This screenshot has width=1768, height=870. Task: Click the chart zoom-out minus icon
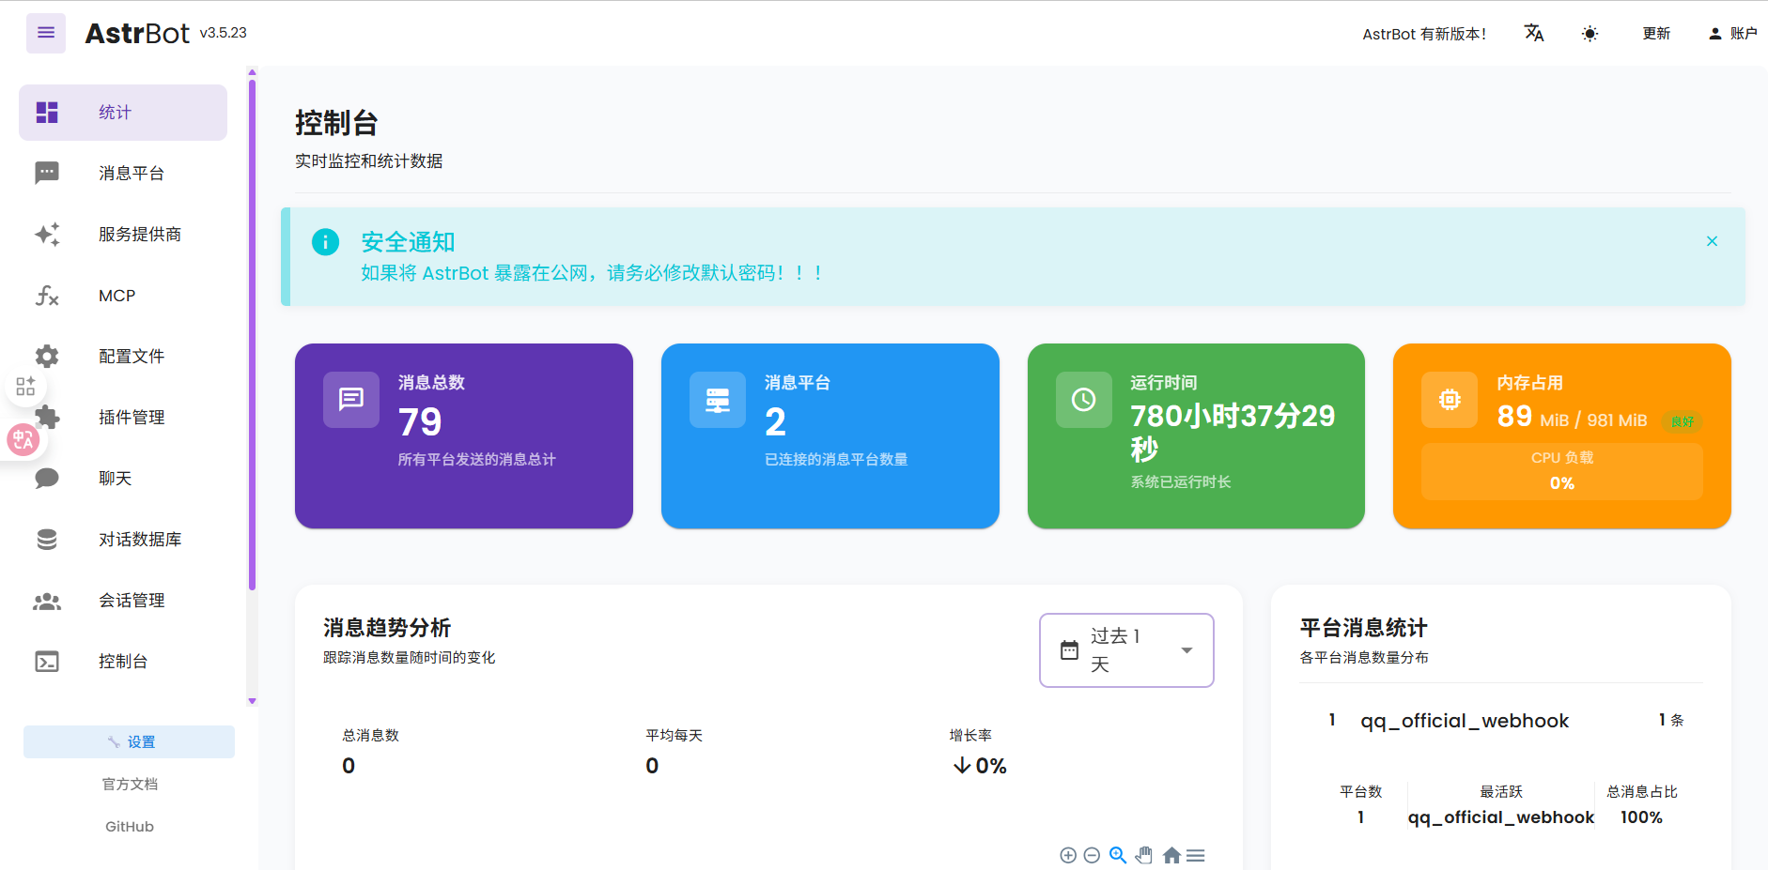pyautogui.click(x=1092, y=855)
